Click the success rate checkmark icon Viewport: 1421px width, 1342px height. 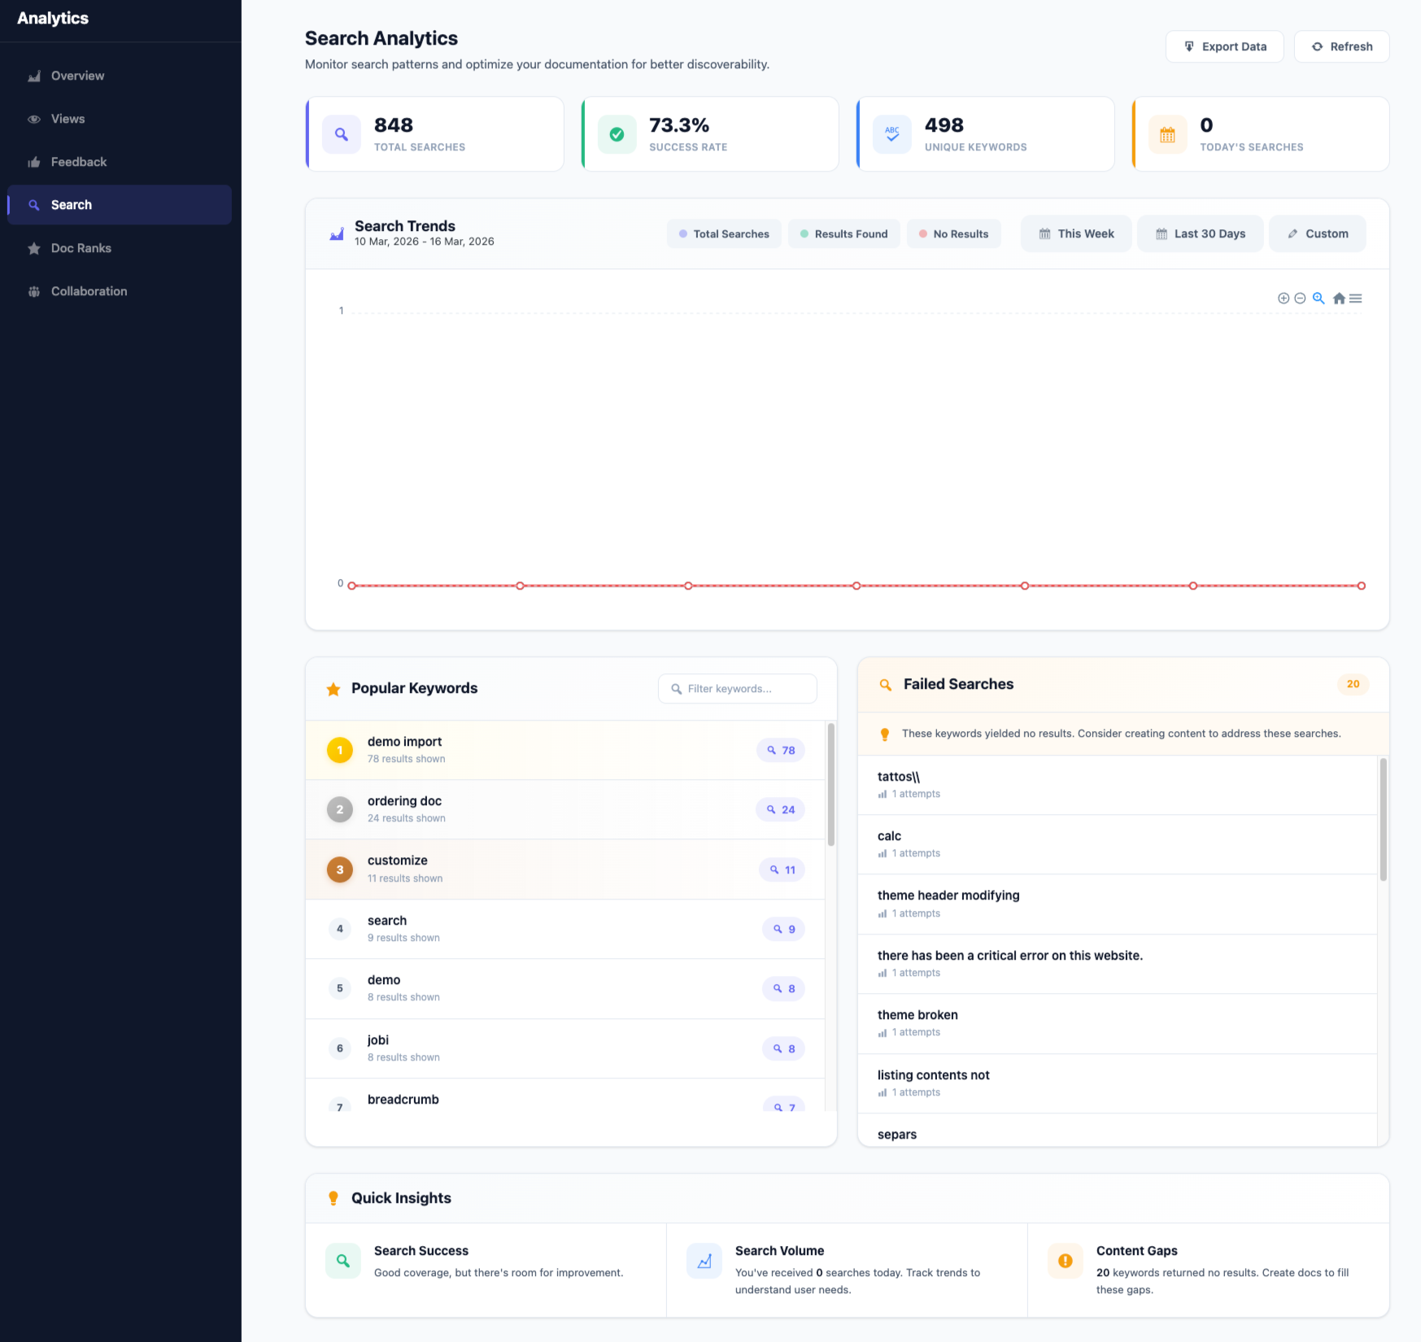[x=617, y=134]
